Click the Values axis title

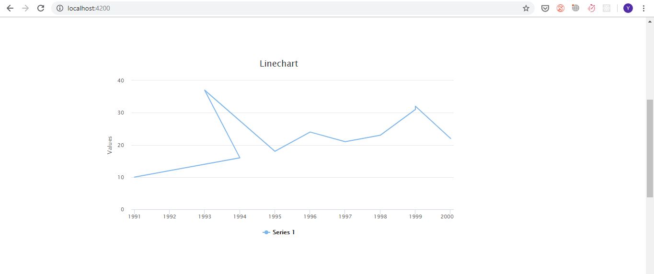click(x=110, y=145)
